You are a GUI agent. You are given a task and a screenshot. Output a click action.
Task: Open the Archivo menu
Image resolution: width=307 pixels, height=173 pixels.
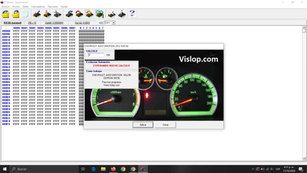pos(5,7)
